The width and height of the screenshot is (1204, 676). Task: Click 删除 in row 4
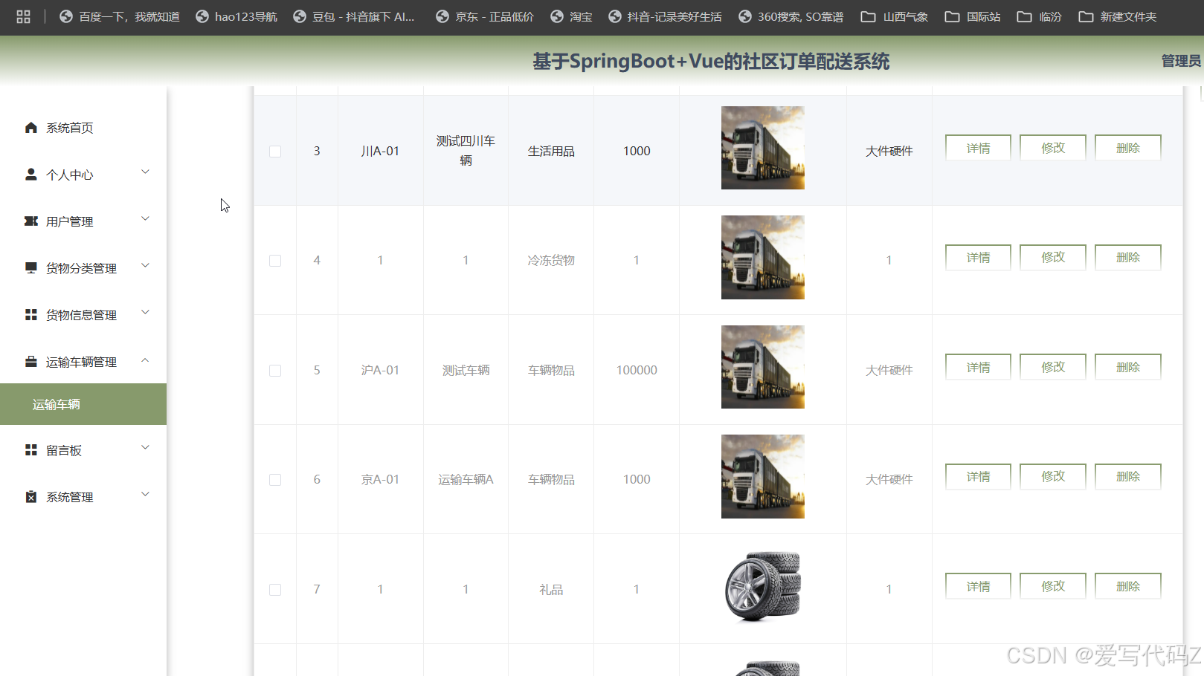click(1128, 257)
